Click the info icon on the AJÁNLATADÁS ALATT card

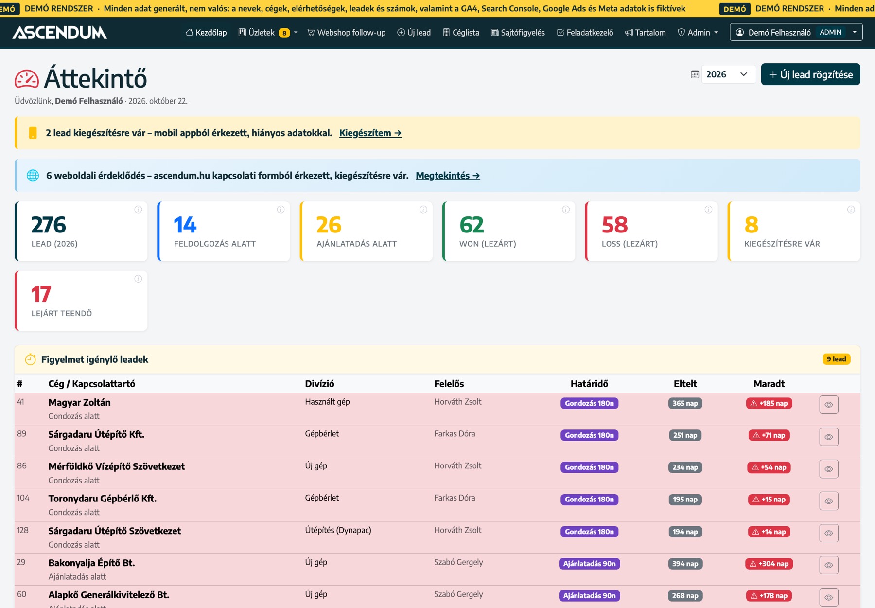pyautogui.click(x=423, y=210)
